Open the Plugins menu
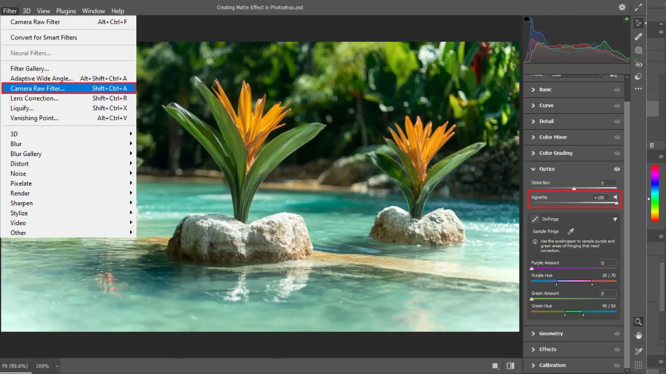The width and height of the screenshot is (666, 374). [x=66, y=11]
